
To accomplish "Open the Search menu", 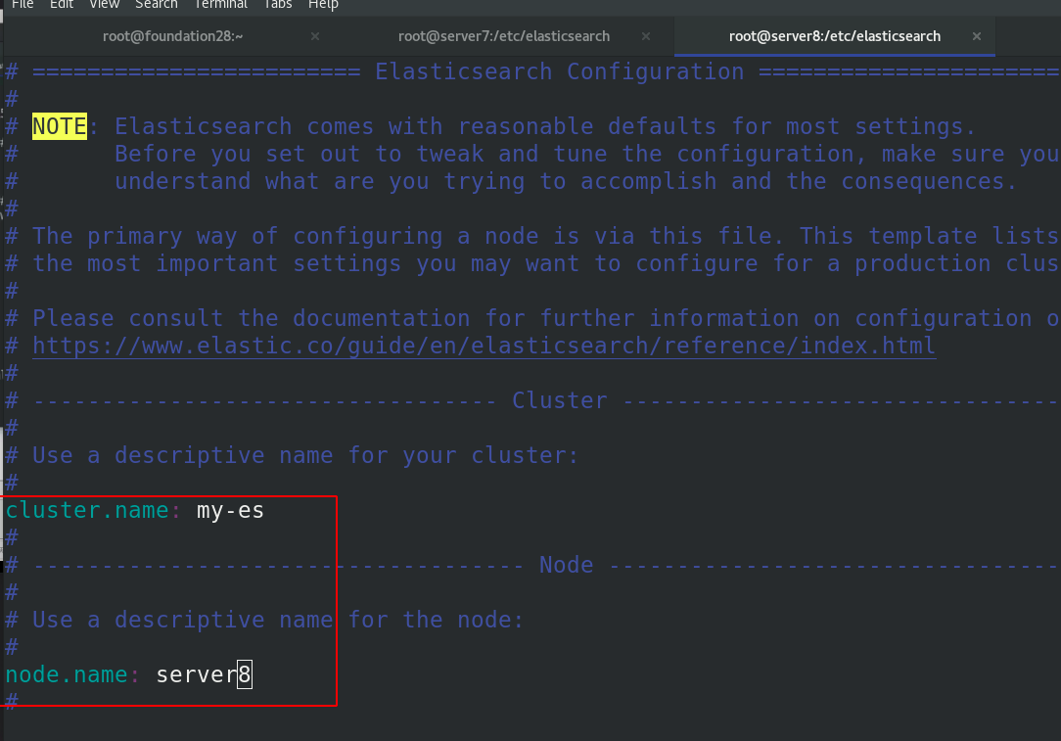I will tap(157, 4).
